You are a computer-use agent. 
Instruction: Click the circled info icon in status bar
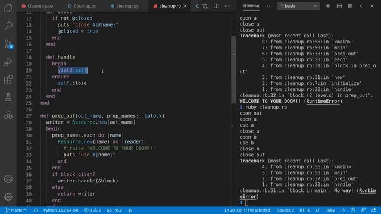click(353, 210)
